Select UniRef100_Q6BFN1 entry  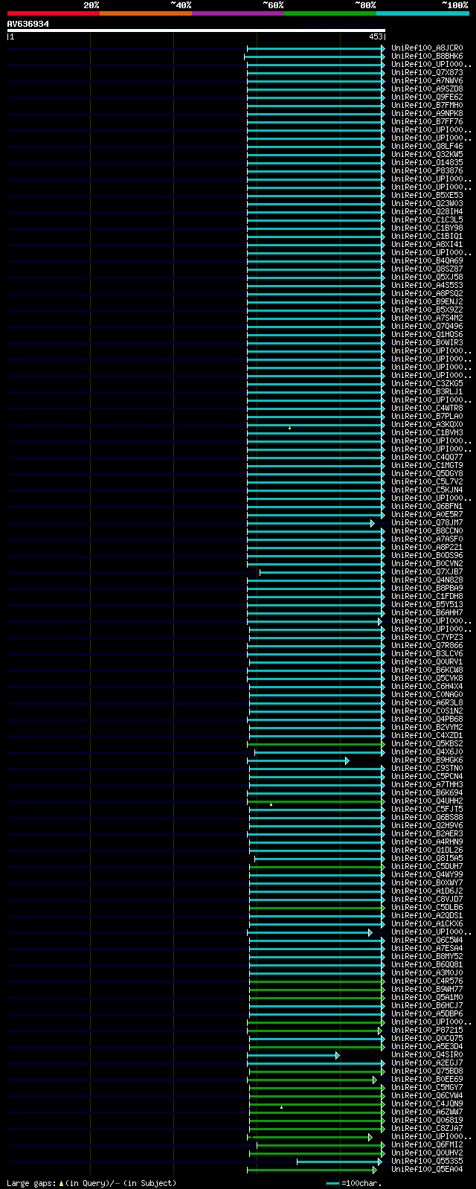[427, 507]
